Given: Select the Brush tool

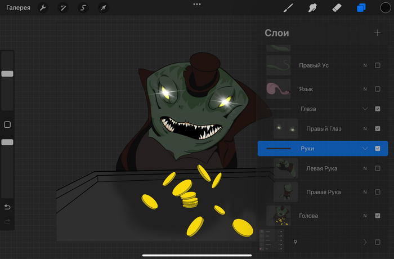Looking at the screenshot, I should coord(288,8).
